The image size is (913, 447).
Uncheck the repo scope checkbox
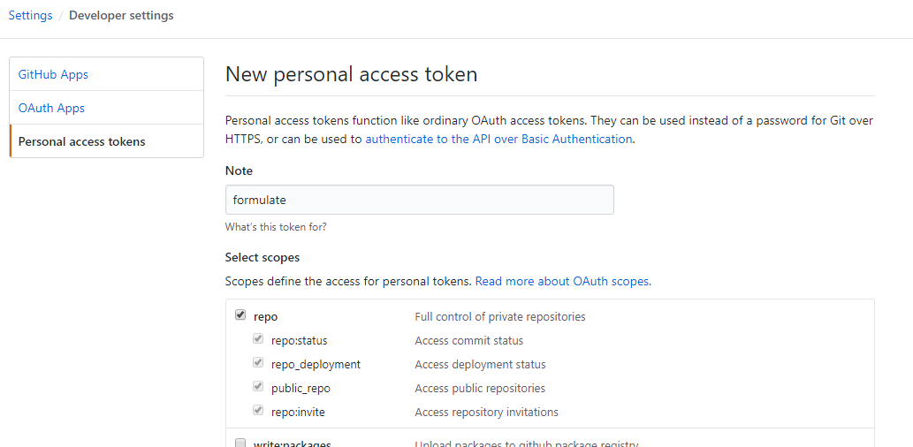tap(240, 315)
